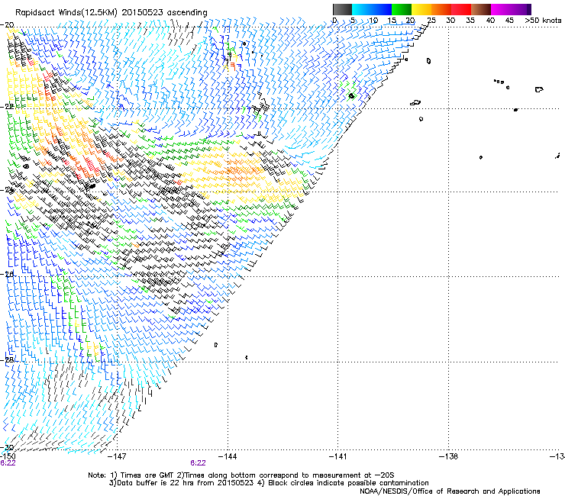The image size is (565, 496).
Task: Click the orange 25-30 knots legend swatch
Action: (441, 9)
